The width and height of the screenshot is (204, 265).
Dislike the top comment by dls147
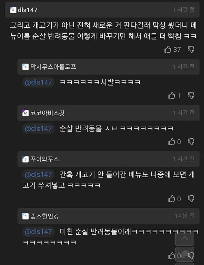tap(191, 50)
